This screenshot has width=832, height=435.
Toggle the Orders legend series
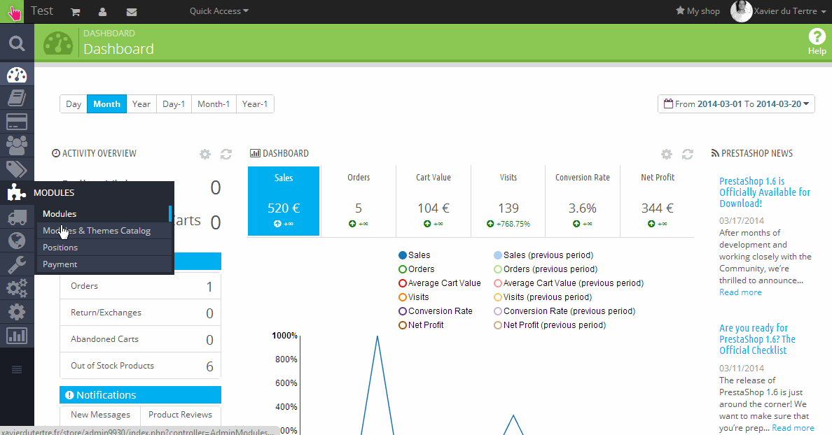417,269
